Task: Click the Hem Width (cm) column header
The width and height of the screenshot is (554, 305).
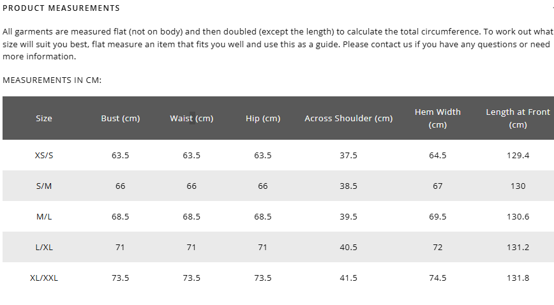Action: (438, 118)
